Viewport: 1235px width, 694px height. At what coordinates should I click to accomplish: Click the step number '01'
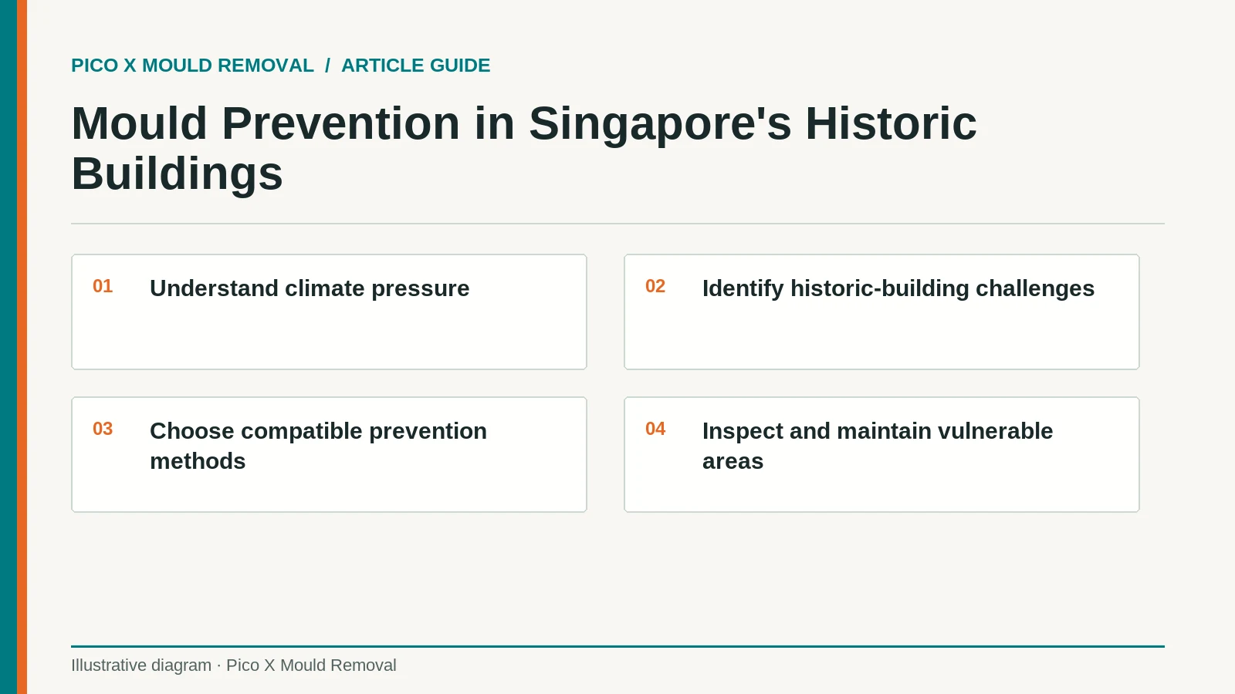click(103, 286)
